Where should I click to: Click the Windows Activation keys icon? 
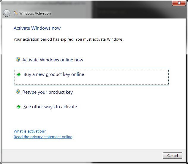(x=15, y=13)
